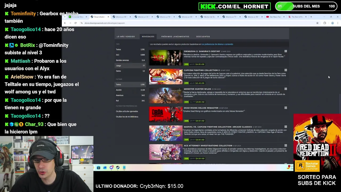Click the Onimusha 2: Samurai's Destiny title
This screenshot has width=341, height=192.
(x=202, y=51)
